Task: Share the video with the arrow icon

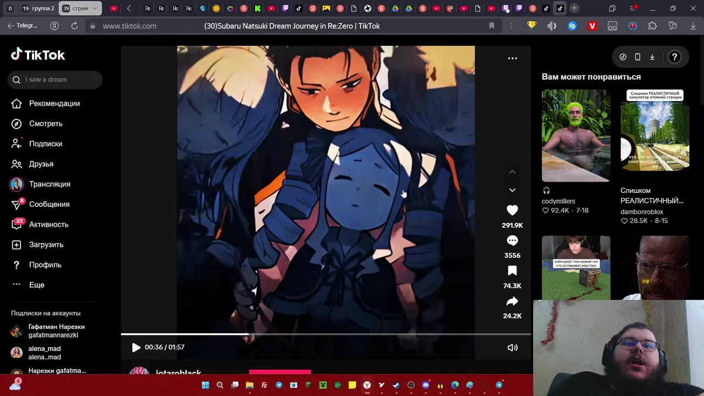Action: 512,301
